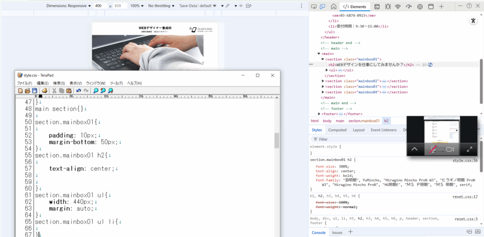The height and width of the screenshot is (237, 484).
Task: Click the TeraPad open folder icon
Action: click(x=27, y=90)
